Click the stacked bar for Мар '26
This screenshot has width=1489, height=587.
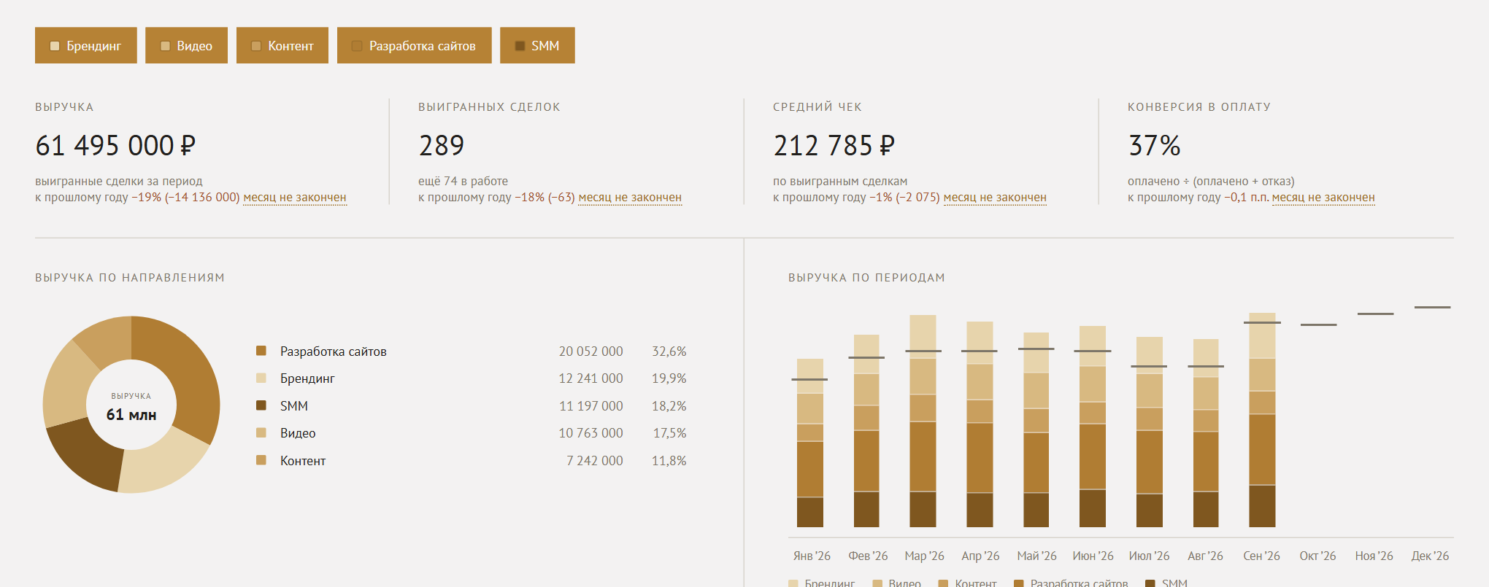(923, 421)
